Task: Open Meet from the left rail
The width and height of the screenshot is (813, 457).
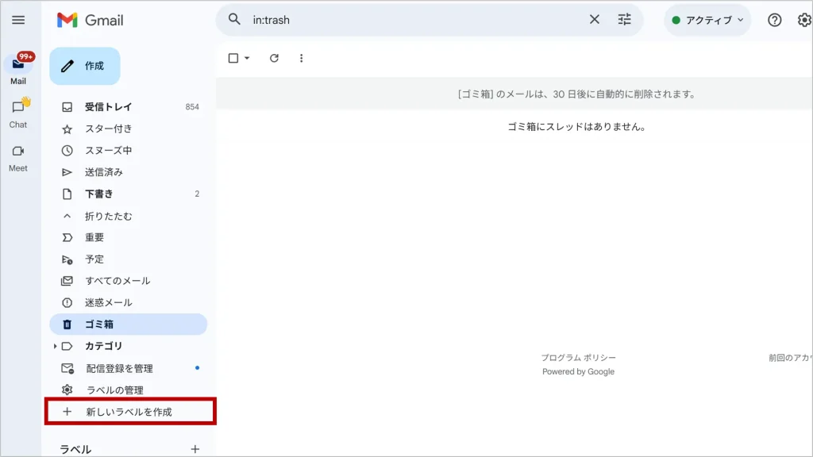Action: (x=18, y=156)
